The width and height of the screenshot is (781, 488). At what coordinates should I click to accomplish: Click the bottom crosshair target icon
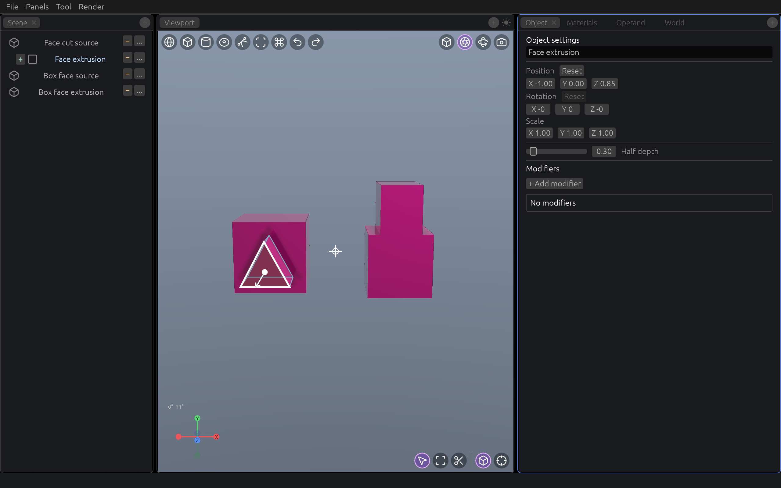[502, 461]
